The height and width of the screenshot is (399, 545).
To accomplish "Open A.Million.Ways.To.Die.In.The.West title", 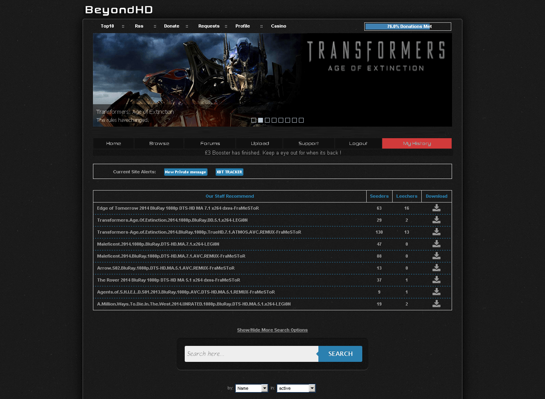I will click(194, 304).
